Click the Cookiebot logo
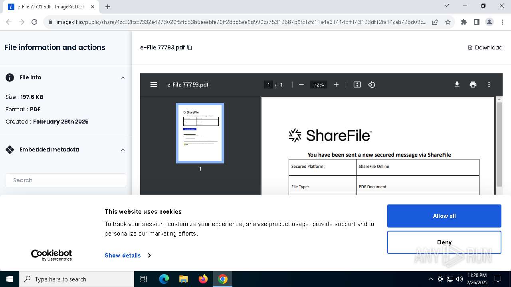511x287 pixels. click(51, 255)
